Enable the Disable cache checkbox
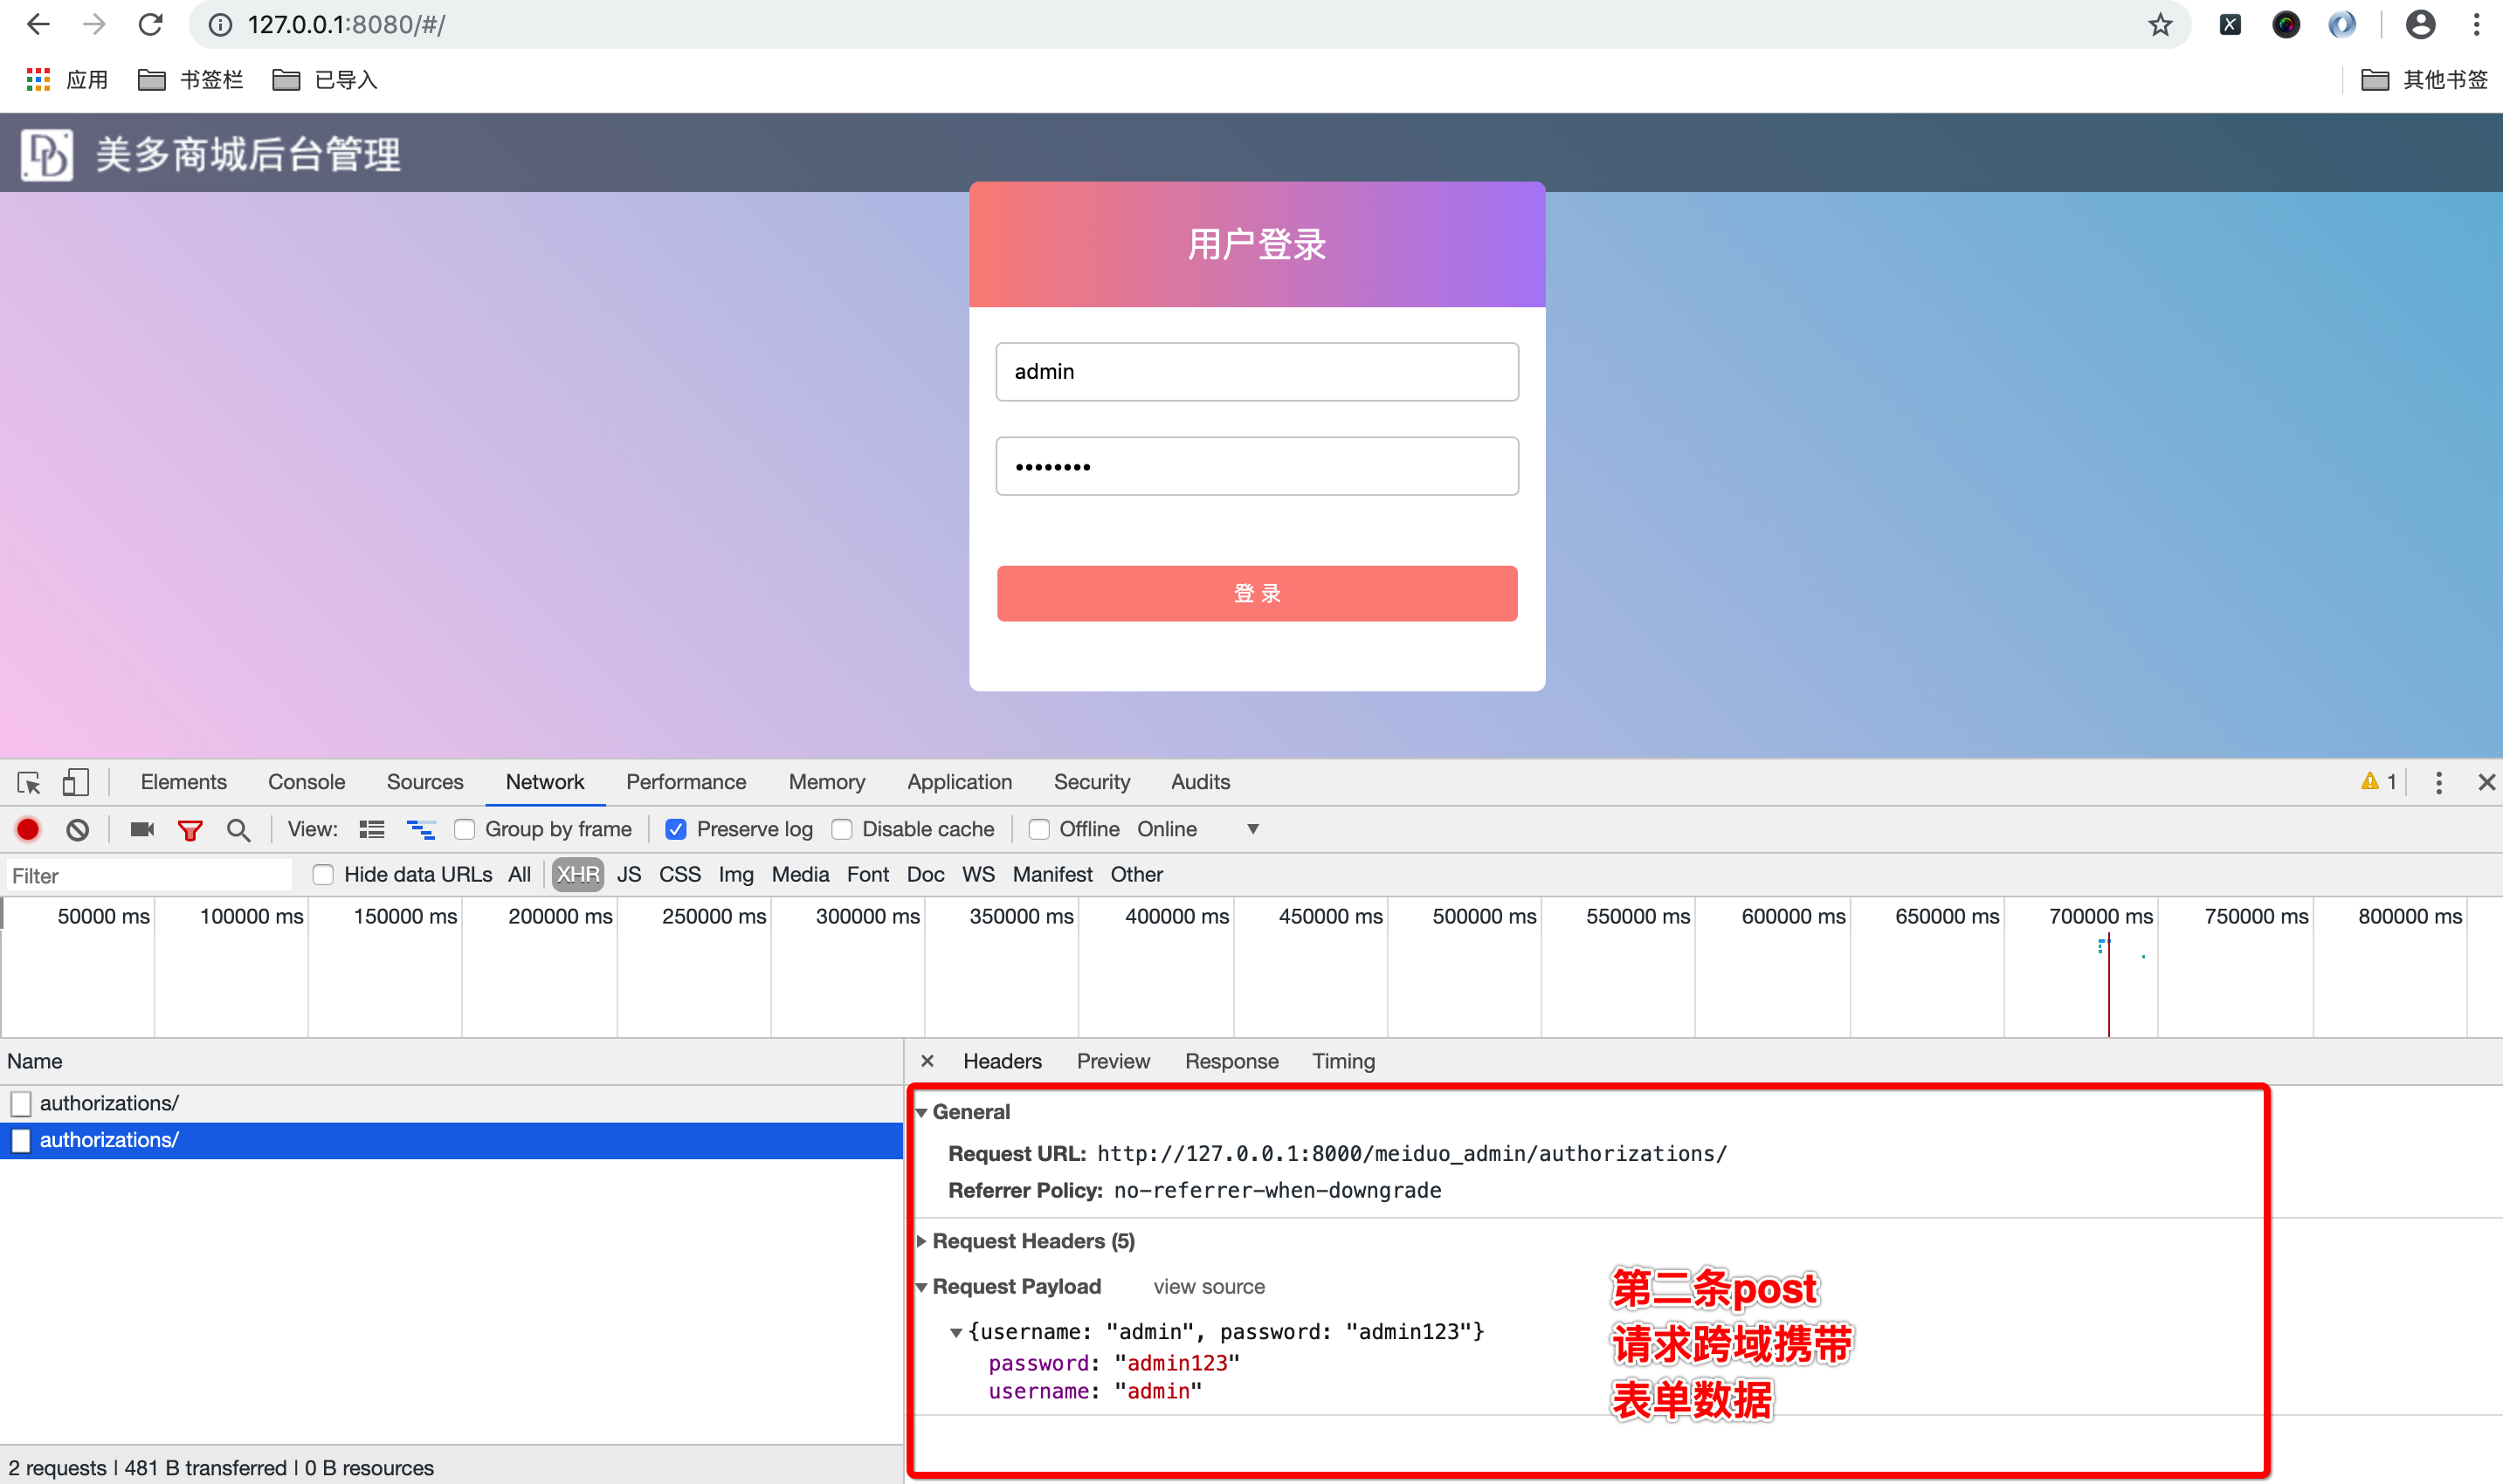This screenshot has width=2503, height=1484. coord(842,829)
